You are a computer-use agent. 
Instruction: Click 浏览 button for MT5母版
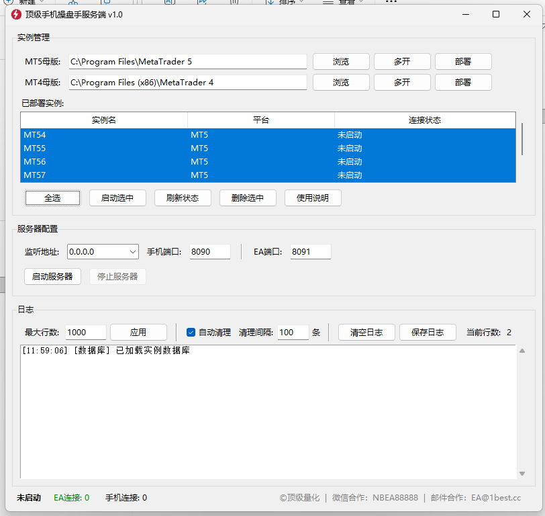pos(341,62)
